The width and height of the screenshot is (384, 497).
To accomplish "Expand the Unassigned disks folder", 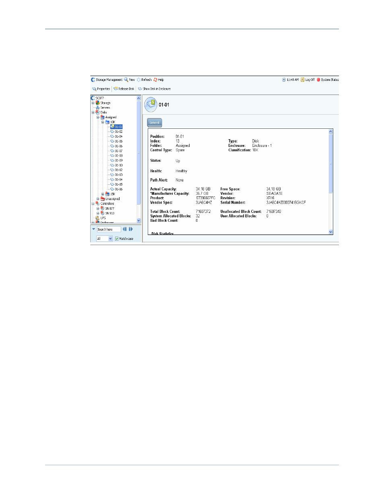I will pos(98,199).
